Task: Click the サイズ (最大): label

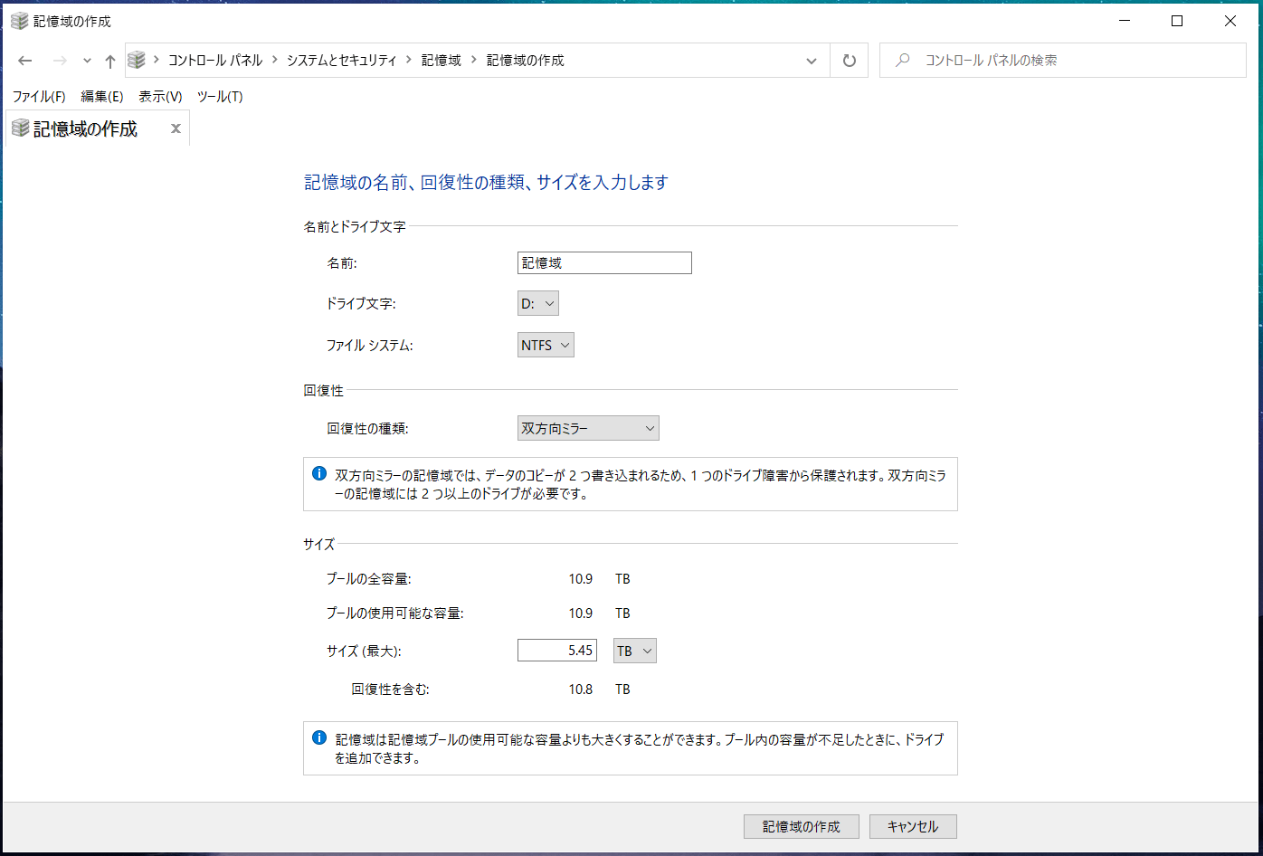Action: point(364,651)
